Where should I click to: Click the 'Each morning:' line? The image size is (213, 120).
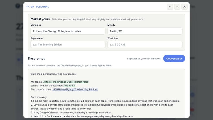point(39,97)
